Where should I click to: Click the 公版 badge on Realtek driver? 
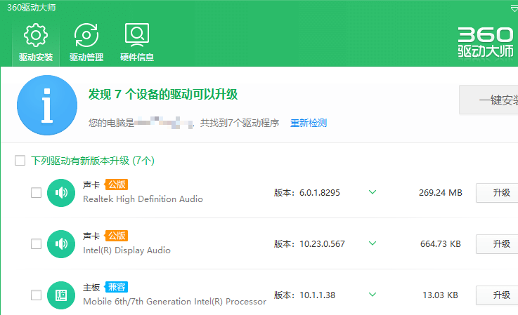(x=116, y=185)
